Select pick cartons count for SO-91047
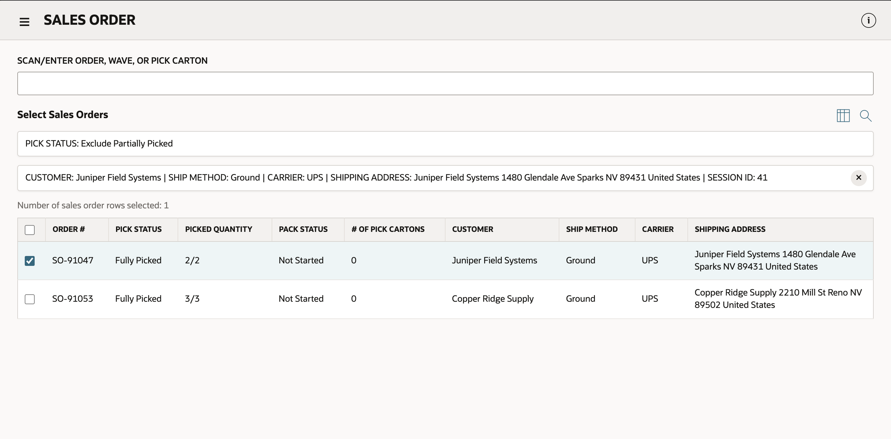 point(354,260)
